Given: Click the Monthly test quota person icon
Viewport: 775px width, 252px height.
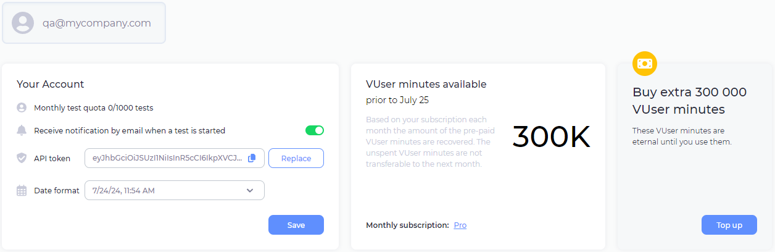Looking at the screenshot, I should tap(22, 107).
